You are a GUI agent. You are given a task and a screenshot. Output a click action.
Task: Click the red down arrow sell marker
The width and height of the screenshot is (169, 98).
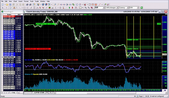(x=72, y=8)
